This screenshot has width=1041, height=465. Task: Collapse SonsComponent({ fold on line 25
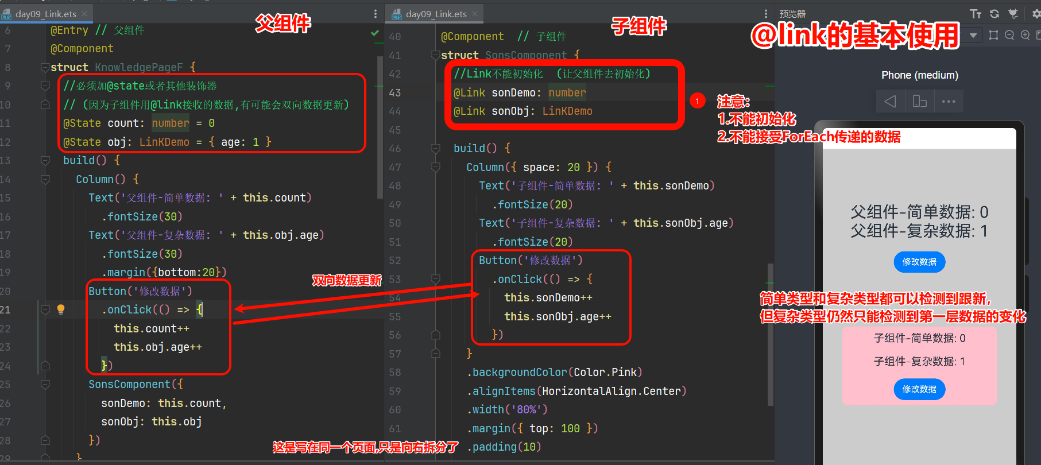click(45, 385)
